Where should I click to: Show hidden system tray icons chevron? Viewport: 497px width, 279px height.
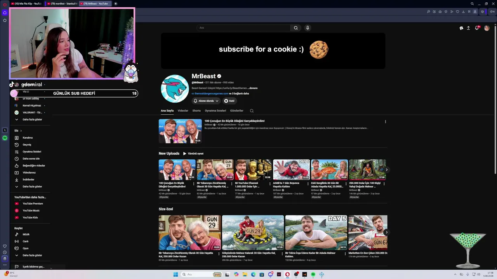[x=455, y=274]
